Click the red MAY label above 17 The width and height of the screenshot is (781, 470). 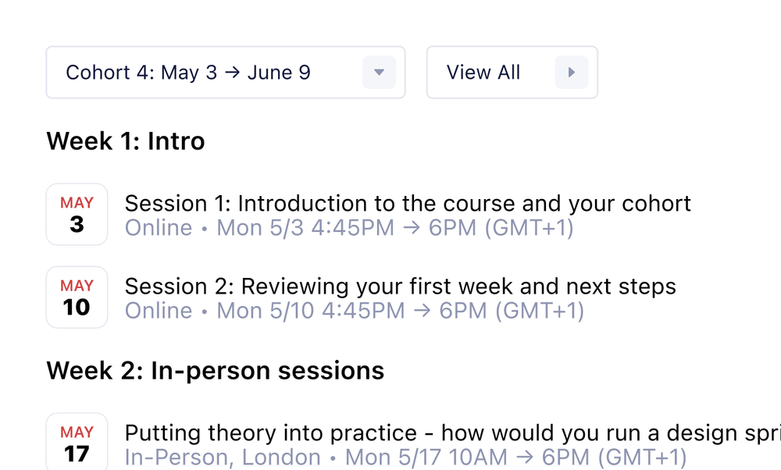coord(77,432)
